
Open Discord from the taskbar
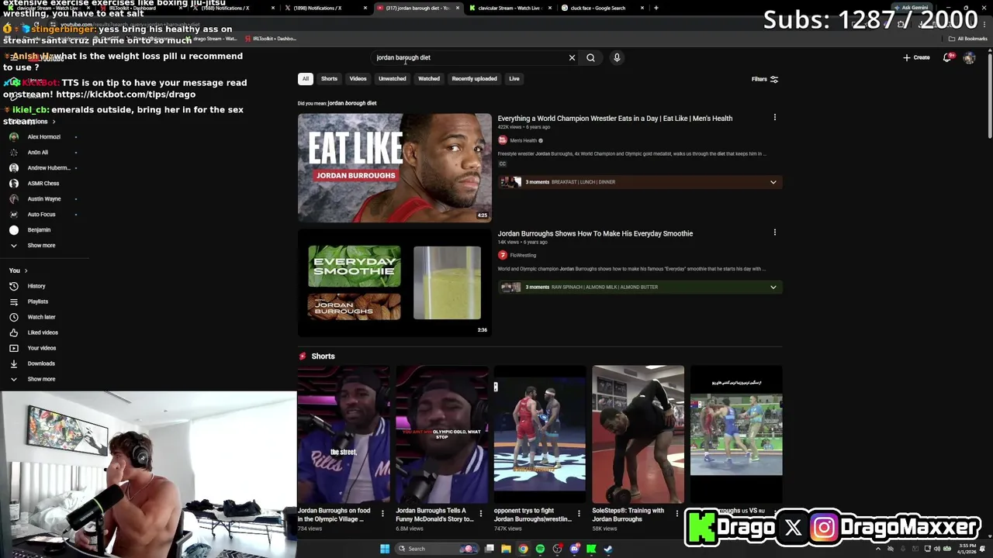pos(574,549)
